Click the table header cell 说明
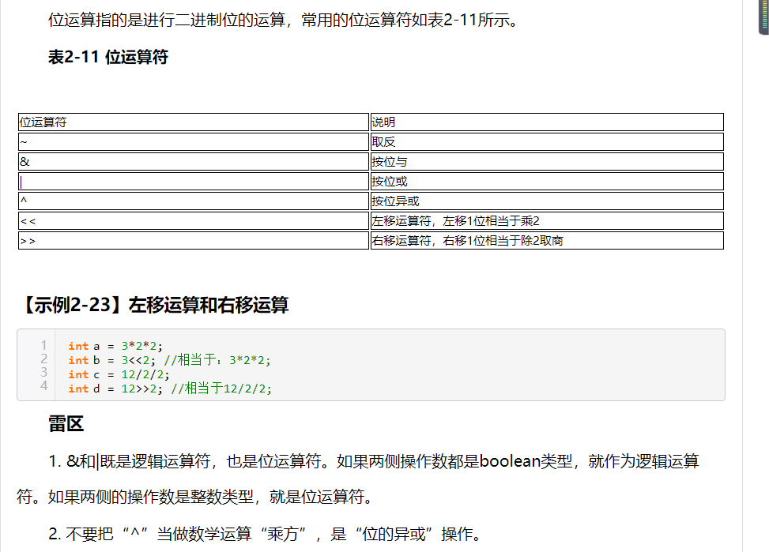The width and height of the screenshot is (769, 552). pos(547,122)
